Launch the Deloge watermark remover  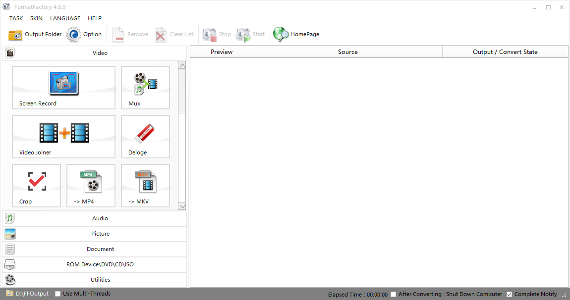click(145, 137)
